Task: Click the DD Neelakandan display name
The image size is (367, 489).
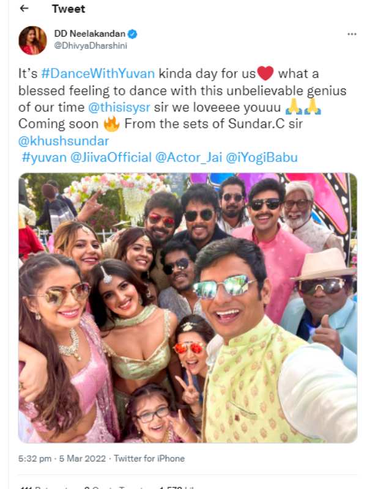Action: tap(90, 34)
